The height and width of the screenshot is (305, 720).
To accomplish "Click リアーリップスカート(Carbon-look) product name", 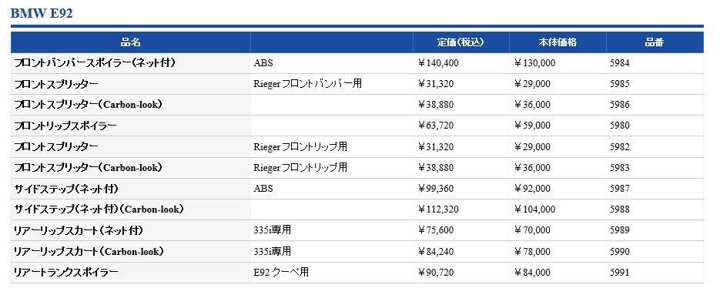I will 89,252.
